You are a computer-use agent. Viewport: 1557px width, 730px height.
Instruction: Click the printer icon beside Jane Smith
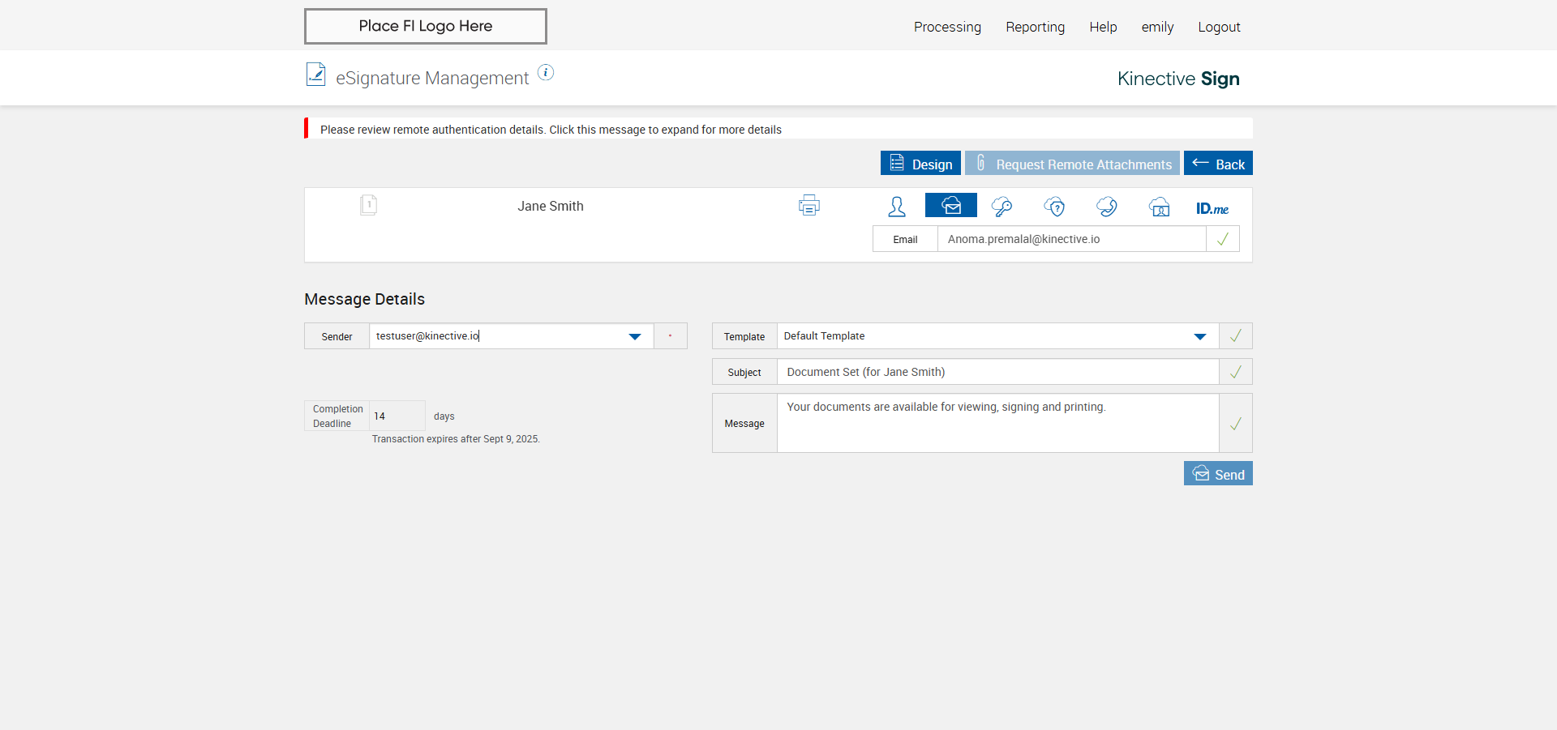tap(809, 206)
